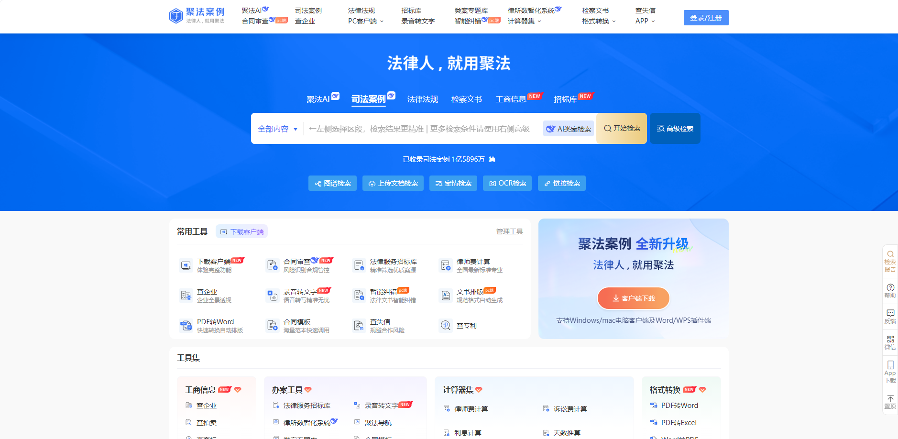This screenshot has height=439, width=898.
Task: Open the 管理工具 link
Action: [x=510, y=231]
